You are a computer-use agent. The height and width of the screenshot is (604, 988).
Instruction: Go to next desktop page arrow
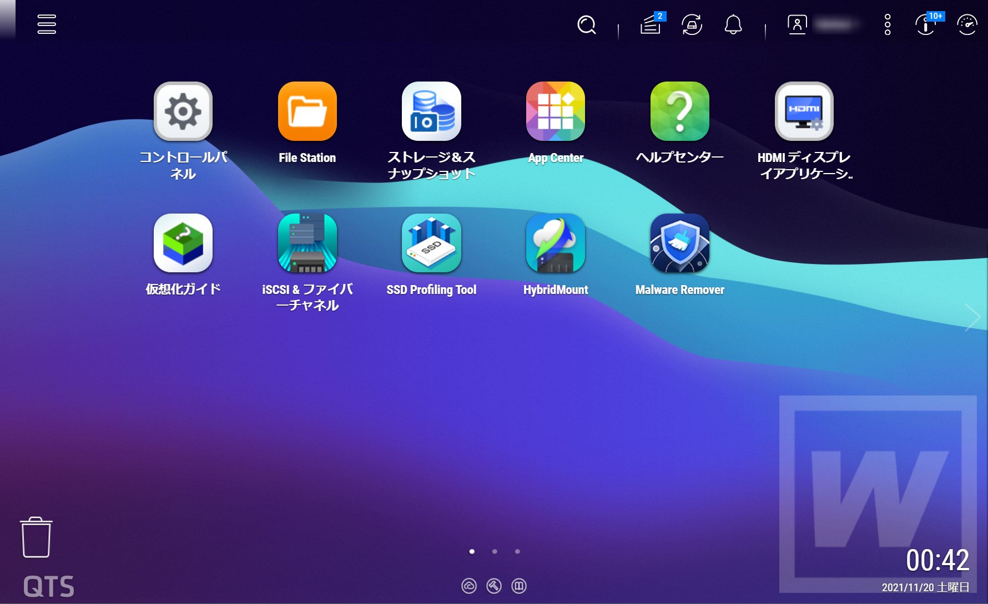pyautogui.click(x=972, y=317)
